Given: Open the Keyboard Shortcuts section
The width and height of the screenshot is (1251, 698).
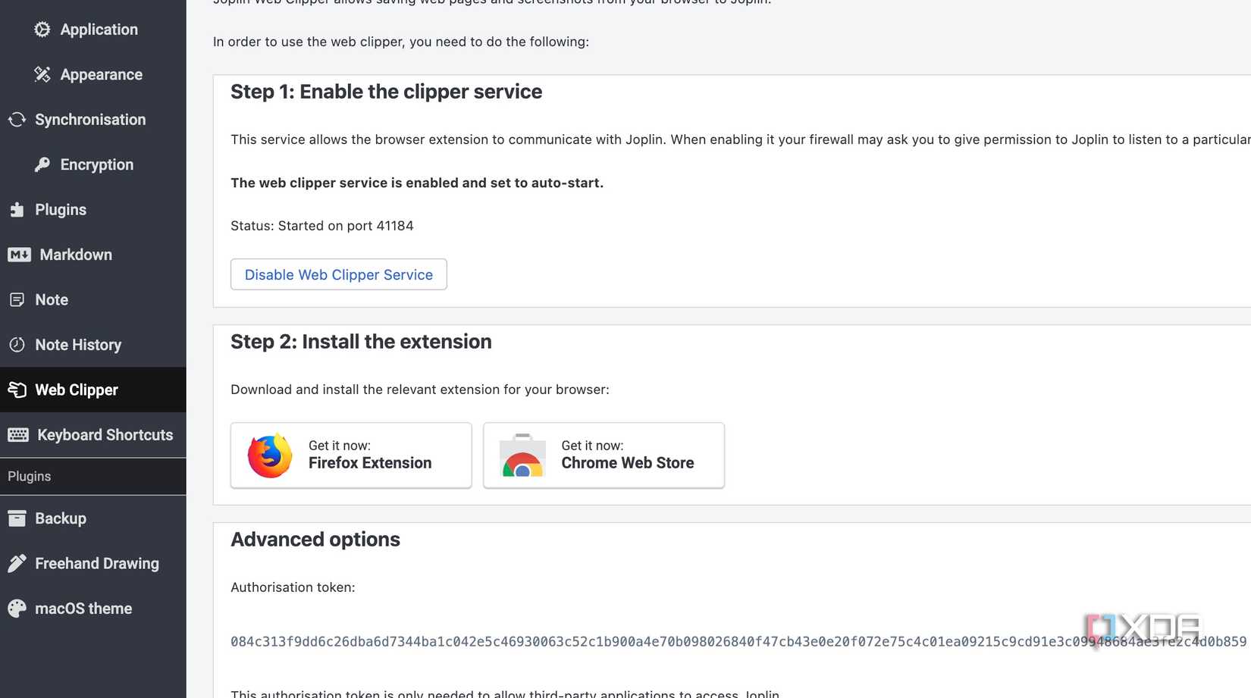Looking at the screenshot, I should point(104,435).
